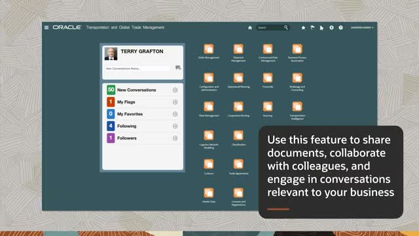
Task: Expand Followers arrow button
Action: [x=175, y=138]
